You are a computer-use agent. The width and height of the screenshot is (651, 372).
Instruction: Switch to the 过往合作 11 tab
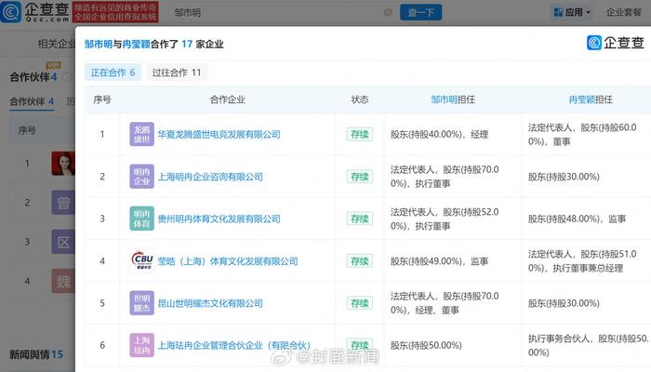[x=177, y=73]
